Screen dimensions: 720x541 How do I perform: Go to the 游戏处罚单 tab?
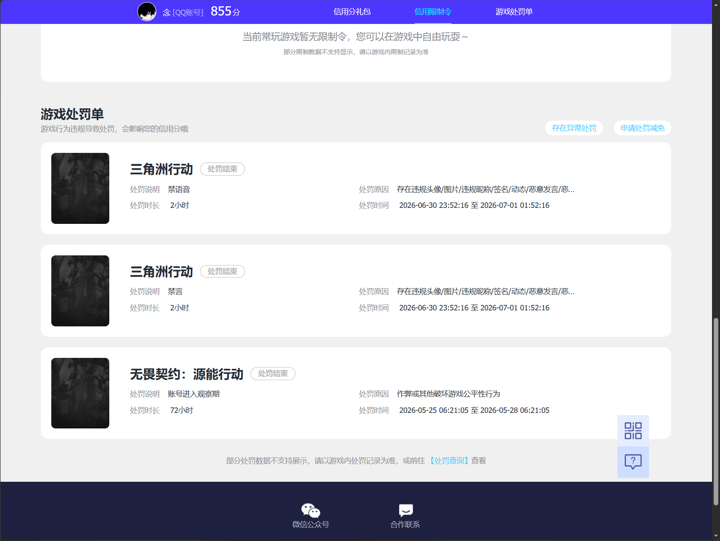[514, 12]
